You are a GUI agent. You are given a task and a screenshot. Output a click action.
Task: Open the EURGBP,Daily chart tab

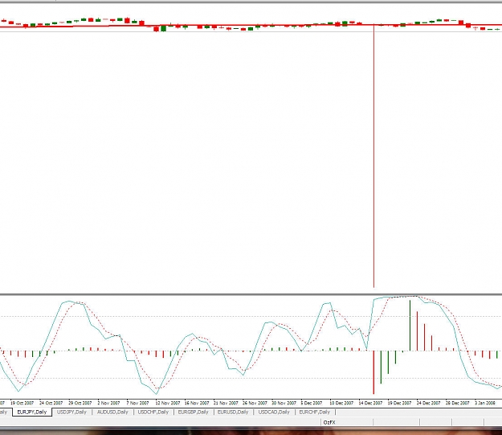(x=193, y=412)
